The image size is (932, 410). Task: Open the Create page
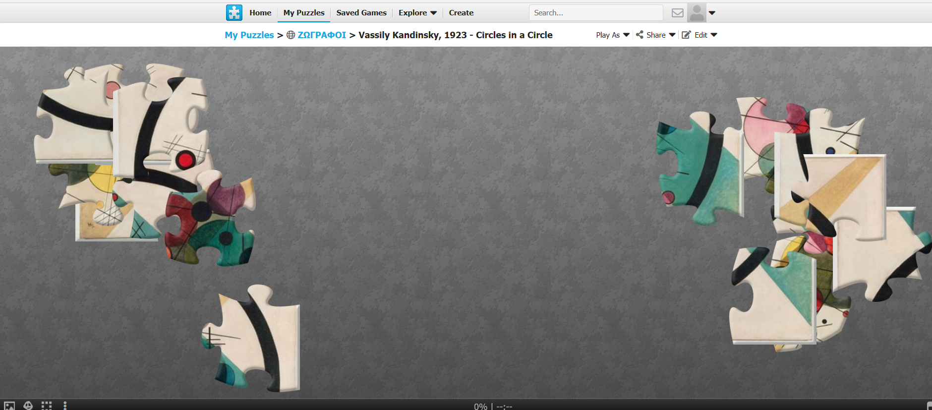tap(461, 13)
